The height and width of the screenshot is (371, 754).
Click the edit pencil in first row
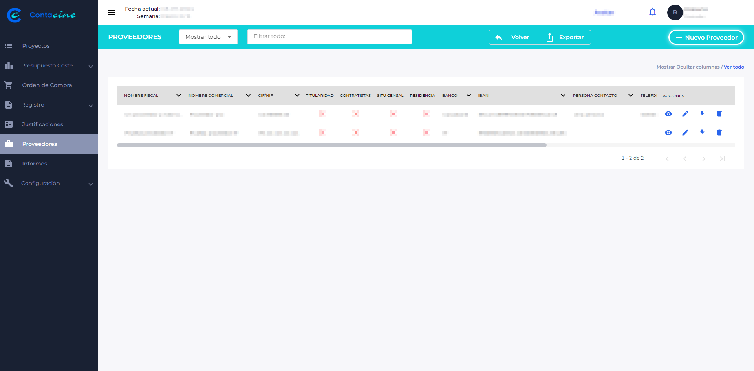click(x=685, y=114)
